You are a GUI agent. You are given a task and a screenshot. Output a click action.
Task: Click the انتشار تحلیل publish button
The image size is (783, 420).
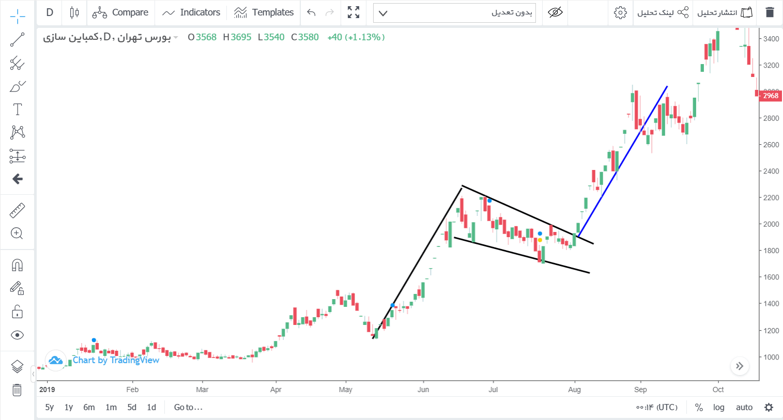[x=725, y=12]
